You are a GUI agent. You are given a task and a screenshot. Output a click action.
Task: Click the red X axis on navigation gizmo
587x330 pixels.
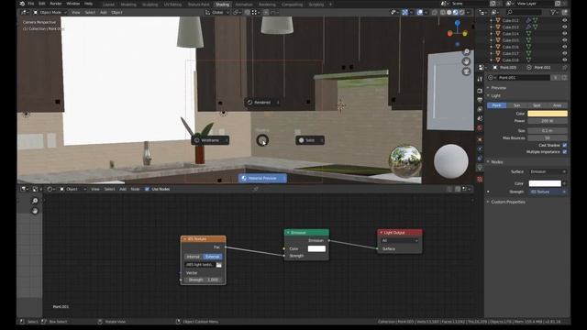450,34
